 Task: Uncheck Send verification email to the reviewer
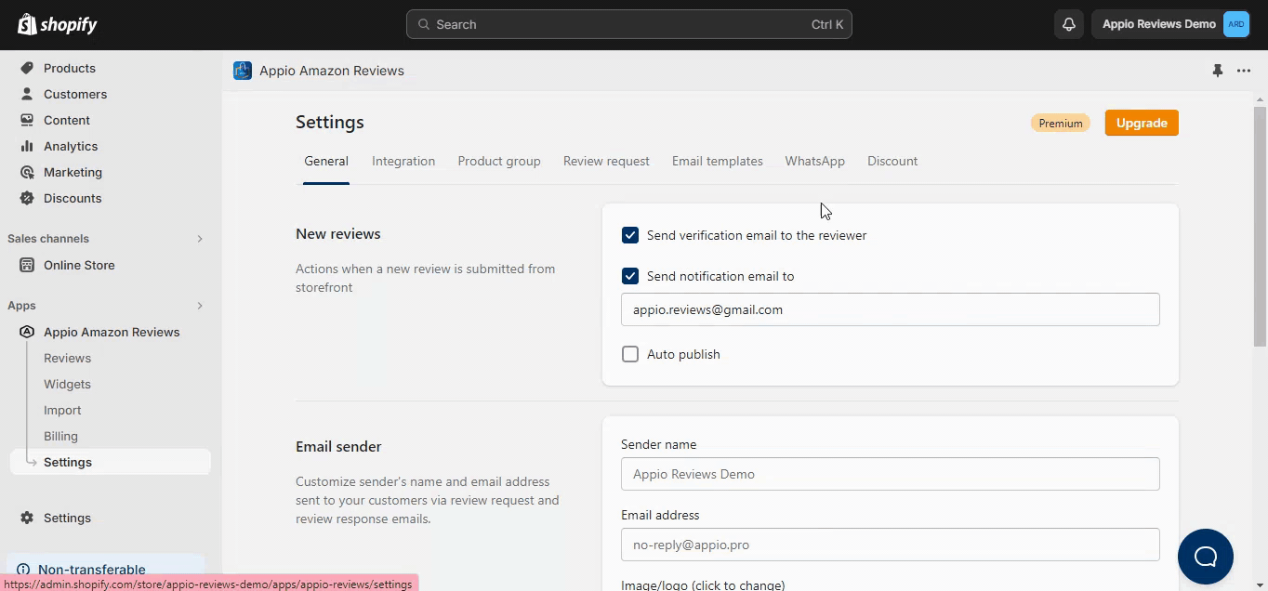[x=630, y=235]
